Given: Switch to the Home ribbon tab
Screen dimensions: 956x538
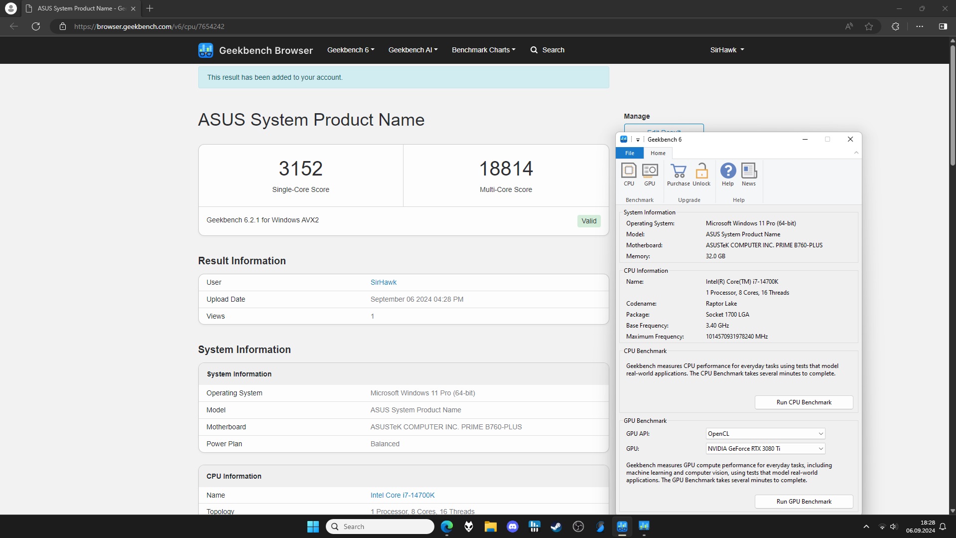Looking at the screenshot, I should [658, 153].
